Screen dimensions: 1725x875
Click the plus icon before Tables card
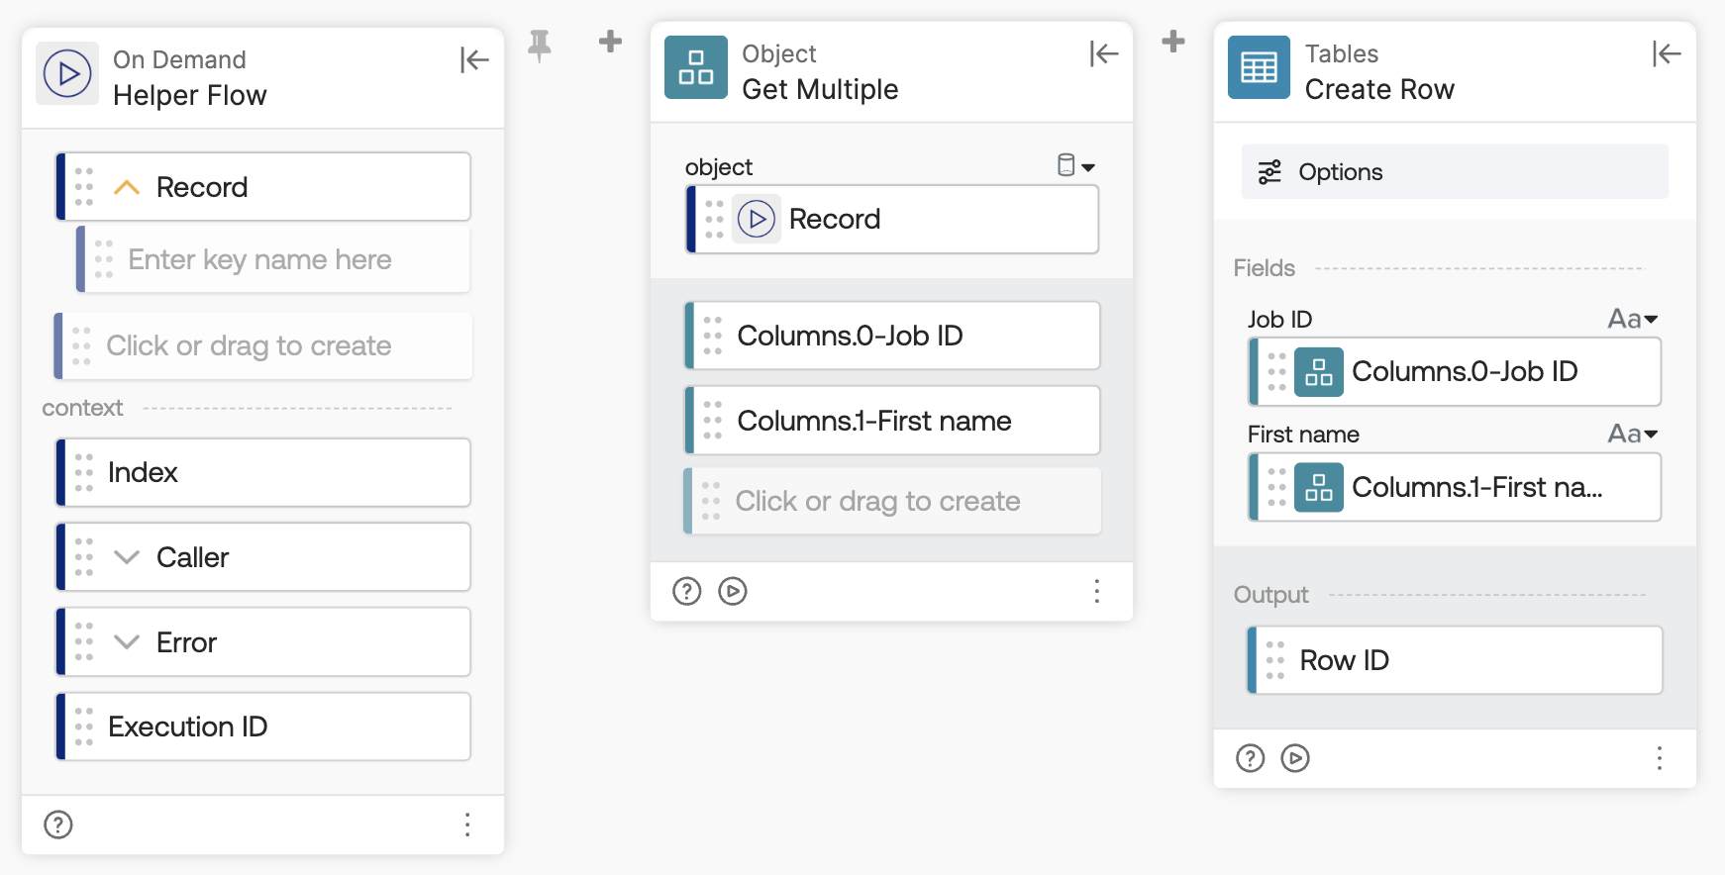point(1172,42)
